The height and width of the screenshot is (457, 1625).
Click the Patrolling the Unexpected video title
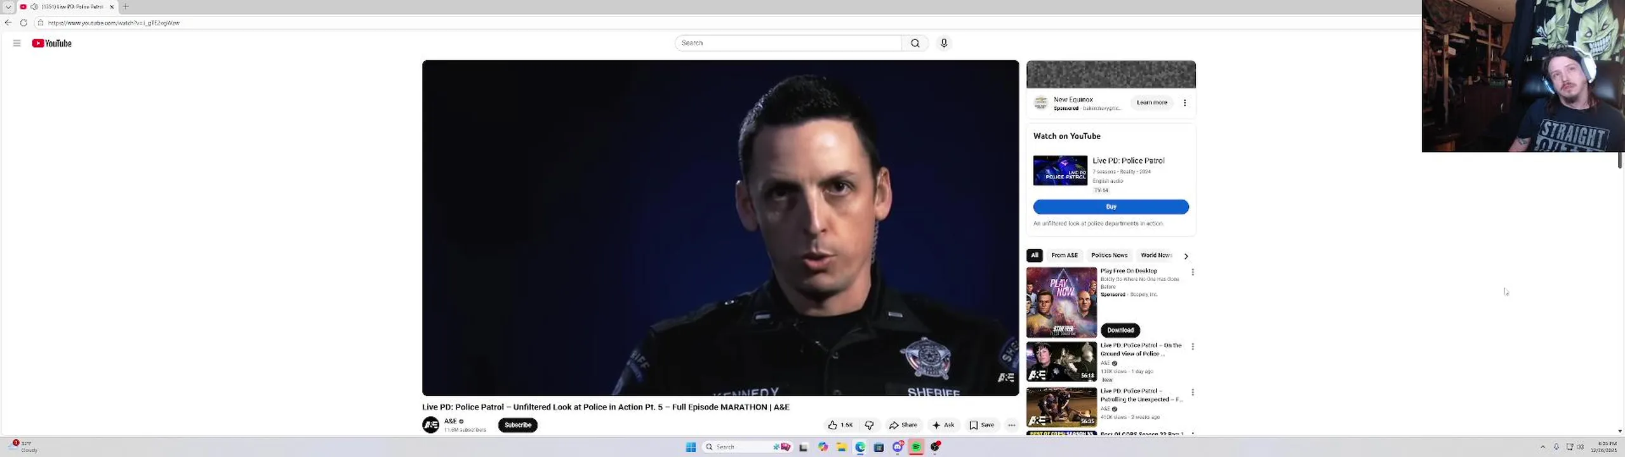(1141, 395)
